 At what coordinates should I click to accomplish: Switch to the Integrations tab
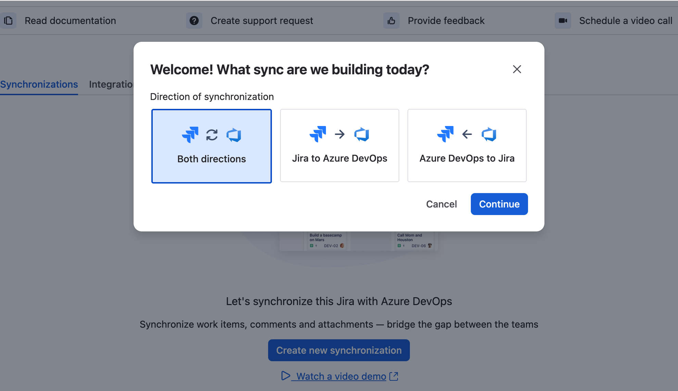click(111, 84)
